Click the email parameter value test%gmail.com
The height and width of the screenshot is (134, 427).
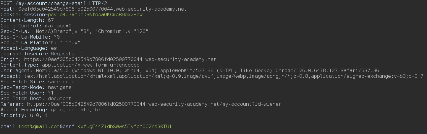point(39,126)
